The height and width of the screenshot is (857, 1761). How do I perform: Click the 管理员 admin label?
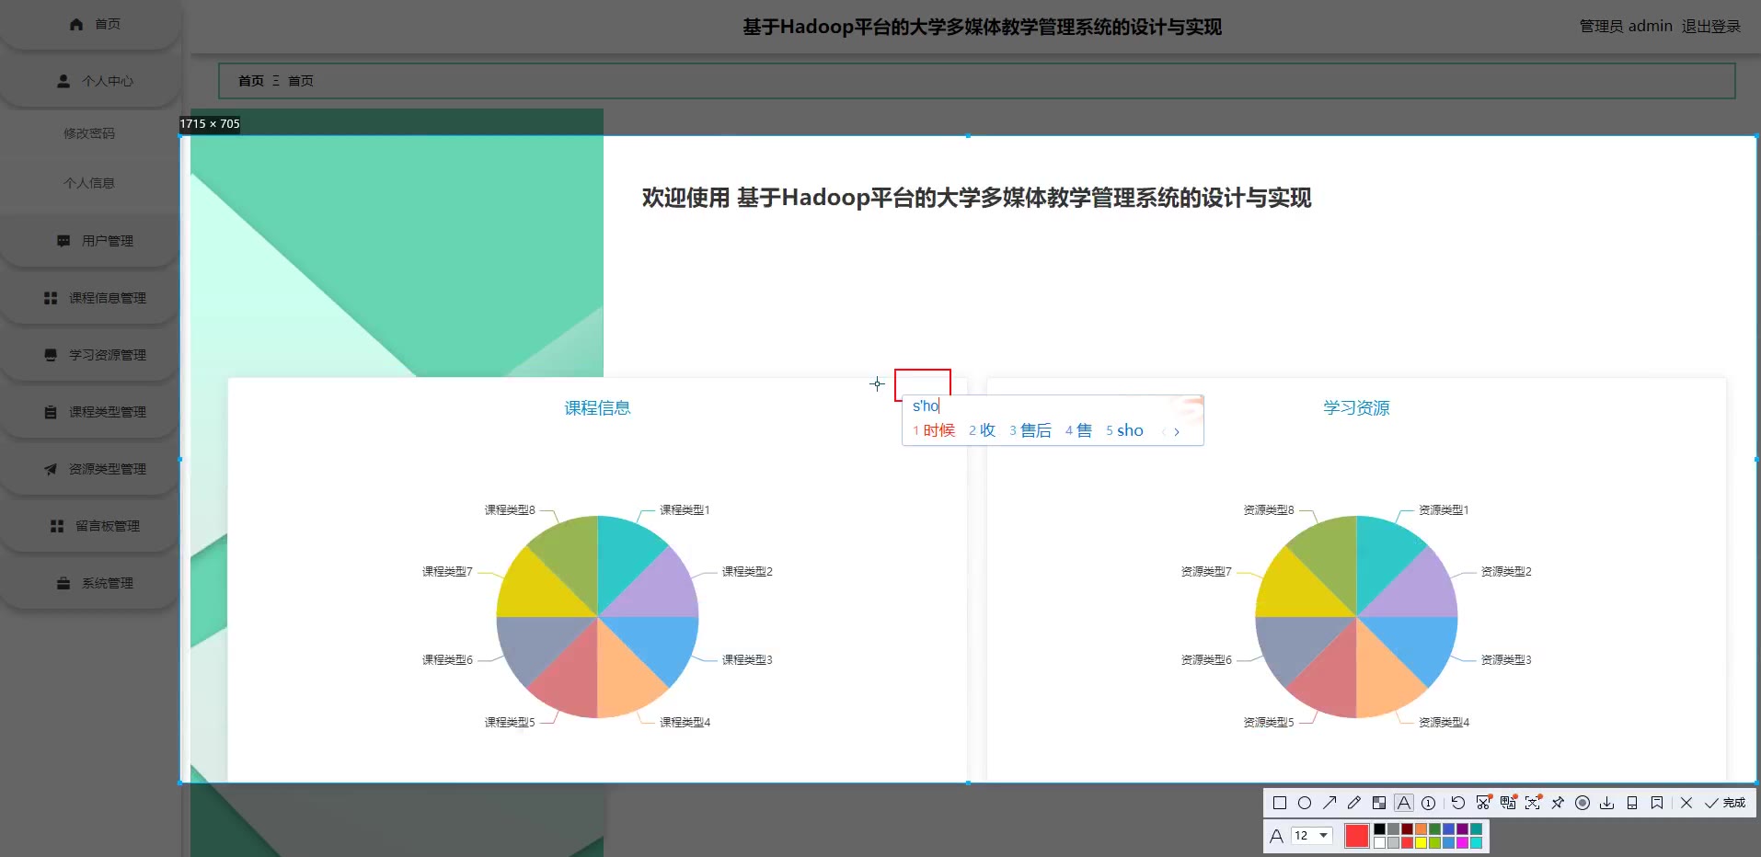click(x=1626, y=27)
